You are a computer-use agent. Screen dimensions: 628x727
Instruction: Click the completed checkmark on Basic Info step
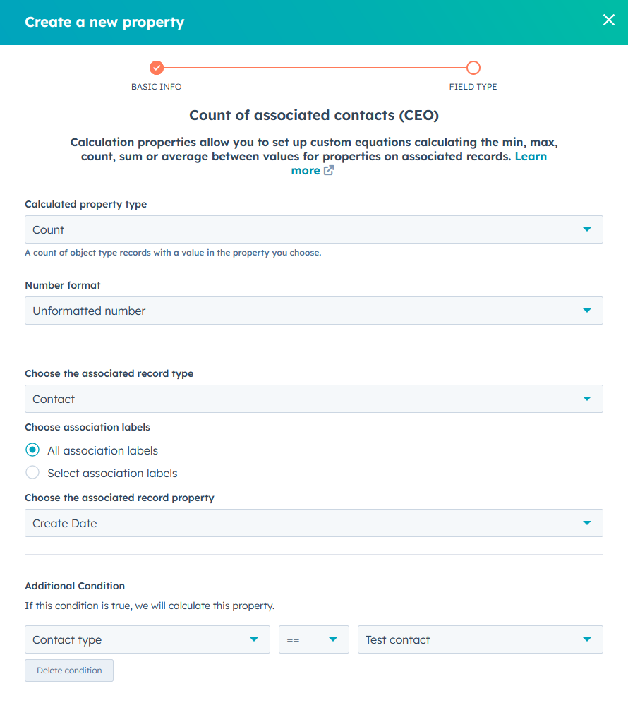[156, 68]
